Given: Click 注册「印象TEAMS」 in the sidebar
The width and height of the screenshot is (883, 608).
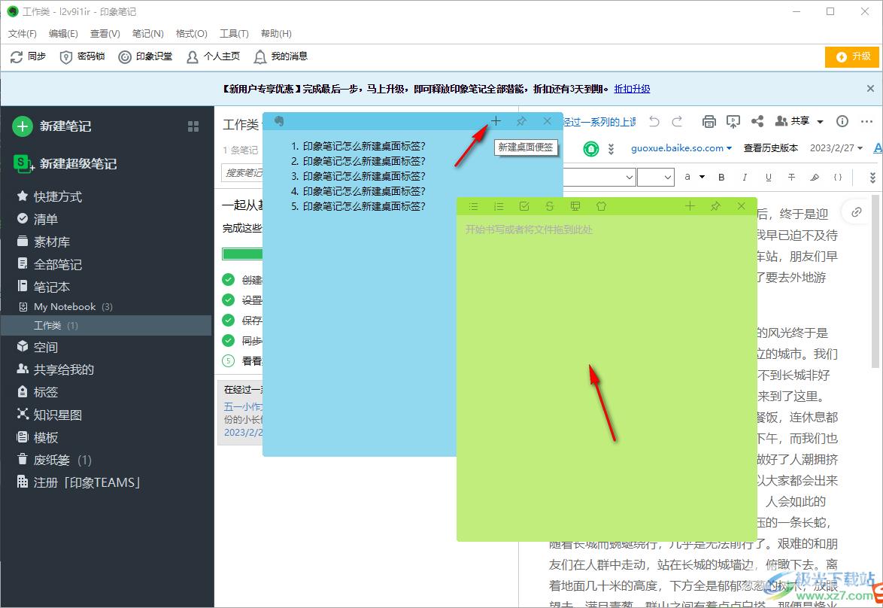Looking at the screenshot, I should [x=79, y=482].
